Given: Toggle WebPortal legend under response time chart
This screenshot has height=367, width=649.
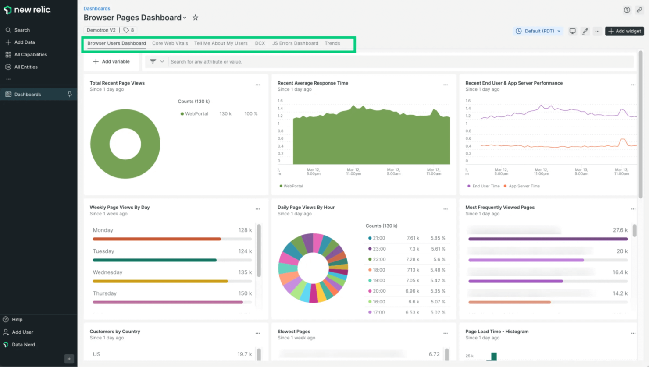Looking at the screenshot, I should (x=291, y=186).
